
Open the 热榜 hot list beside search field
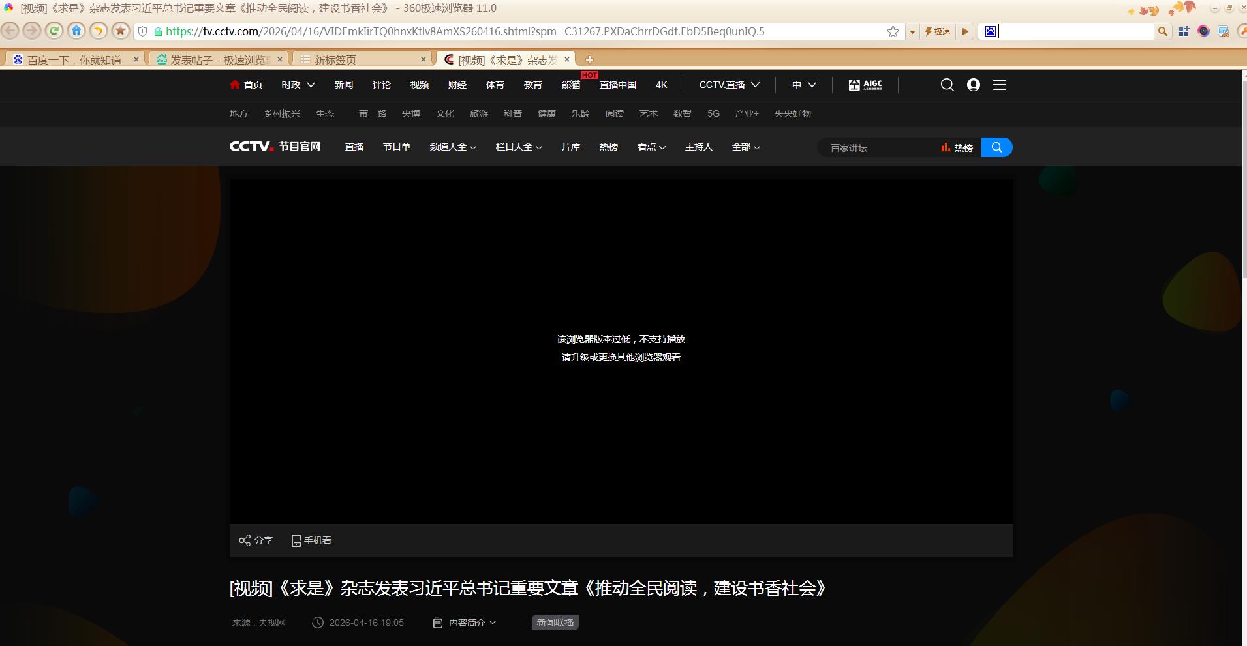coord(957,148)
